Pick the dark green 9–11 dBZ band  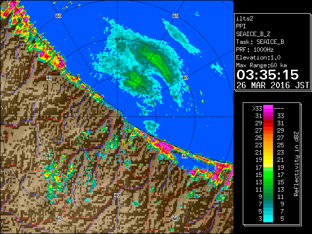[268, 196]
